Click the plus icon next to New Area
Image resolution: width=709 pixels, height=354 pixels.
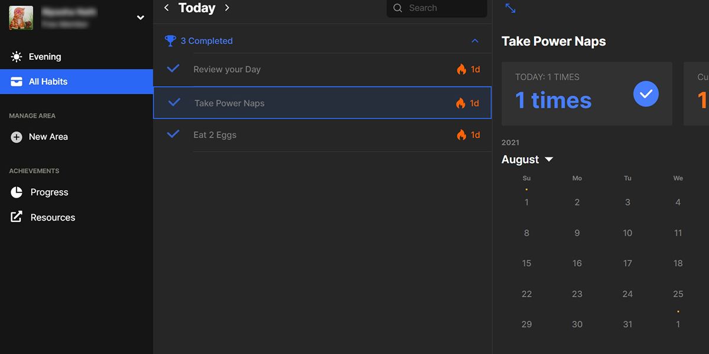[17, 137]
